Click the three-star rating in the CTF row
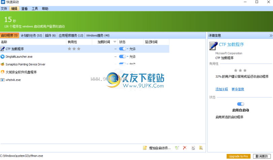The height and width of the screenshot is (160, 273). 74,49
